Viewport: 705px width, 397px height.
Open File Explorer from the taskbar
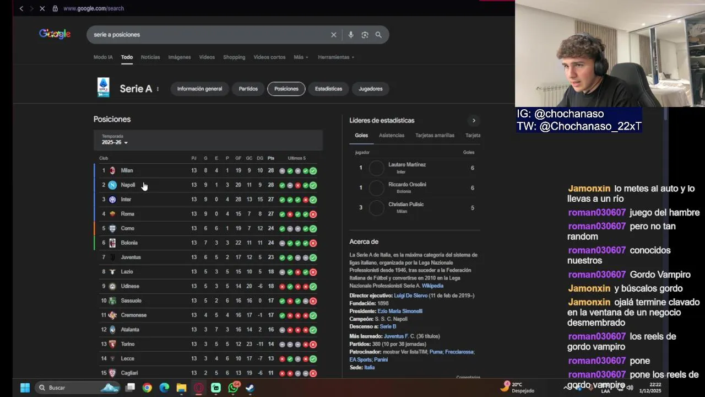[181, 388]
